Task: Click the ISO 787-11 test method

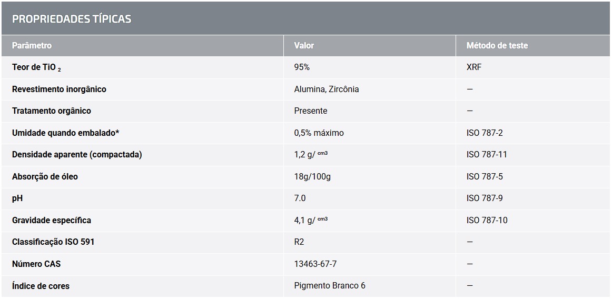Action: tap(487, 155)
